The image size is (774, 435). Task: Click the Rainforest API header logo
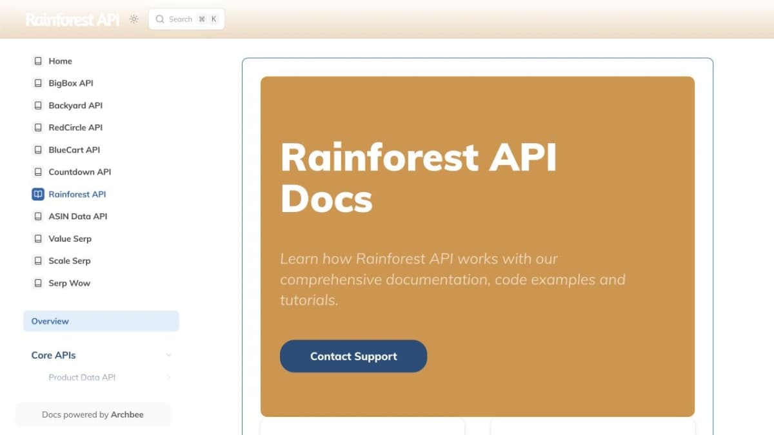tap(72, 19)
